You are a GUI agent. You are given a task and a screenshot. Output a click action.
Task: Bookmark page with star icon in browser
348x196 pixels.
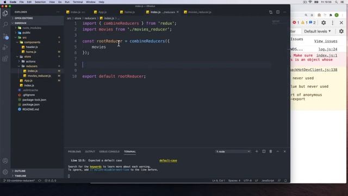312,15
